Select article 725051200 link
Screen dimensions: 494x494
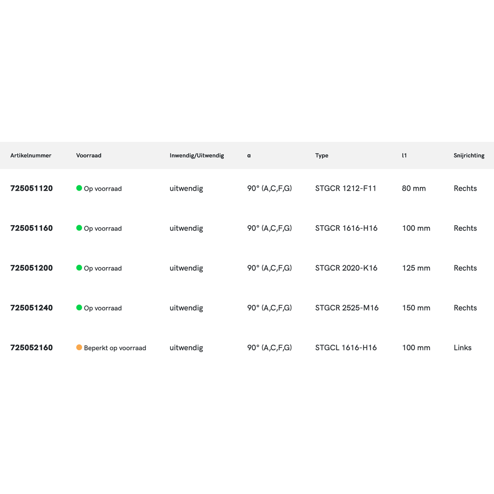click(32, 268)
